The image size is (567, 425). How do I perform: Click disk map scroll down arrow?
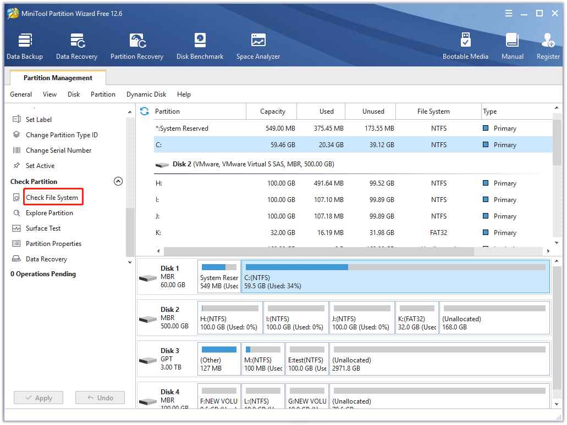coord(557,404)
